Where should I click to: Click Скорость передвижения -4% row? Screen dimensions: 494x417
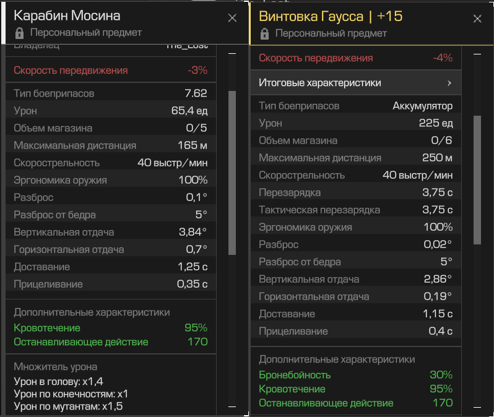pyautogui.click(x=355, y=58)
